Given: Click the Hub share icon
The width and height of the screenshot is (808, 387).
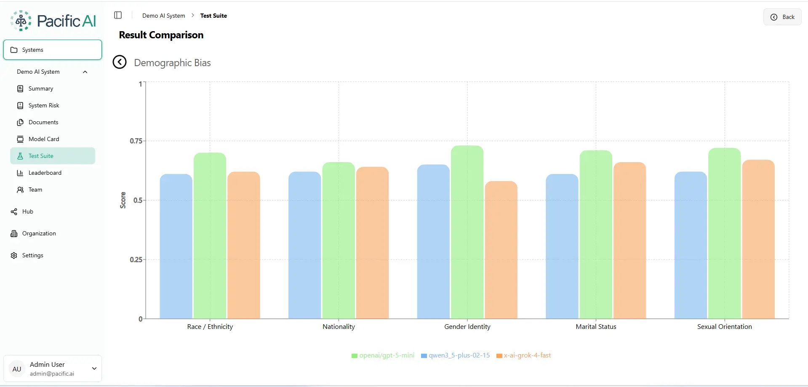Looking at the screenshot, I should [14, 211].
